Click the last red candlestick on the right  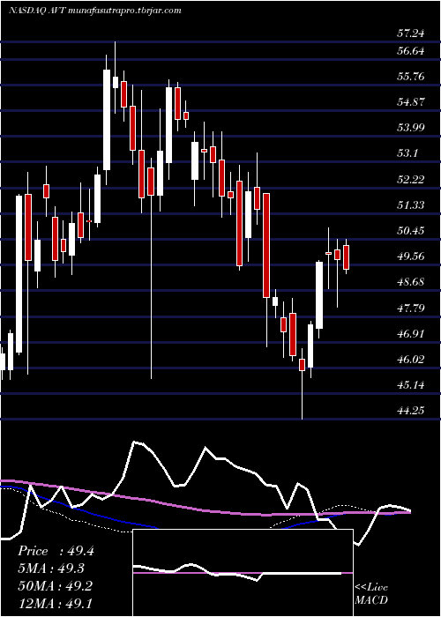click(x=346, y=257)
